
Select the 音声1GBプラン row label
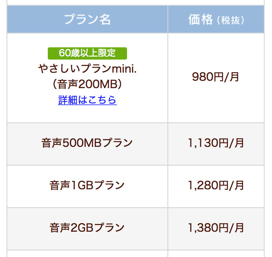tap(87, 186)
